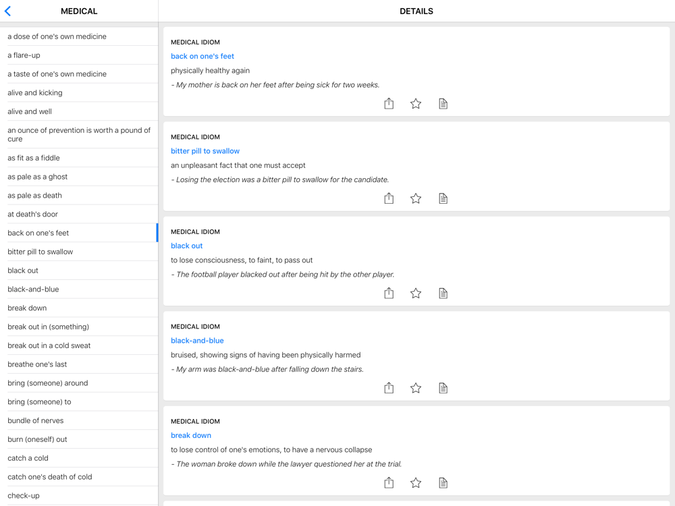Star the 'bitter pill to swallow' card
Image resolution: width=675 pixels, height=506 pixels.
coord(415,198)
